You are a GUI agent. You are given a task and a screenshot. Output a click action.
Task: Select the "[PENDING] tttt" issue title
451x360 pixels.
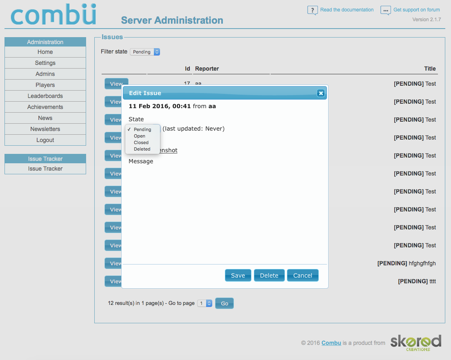click(417, 281)
